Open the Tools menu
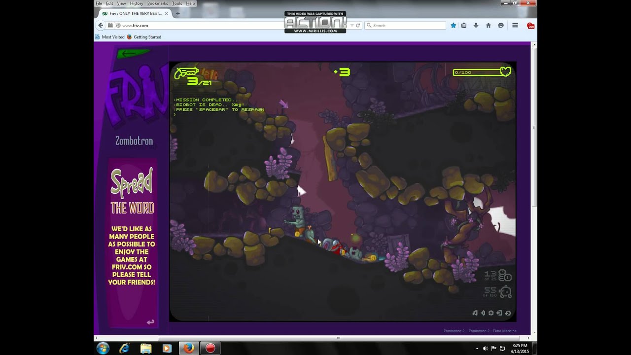631x355 pixels. (177, 3)
